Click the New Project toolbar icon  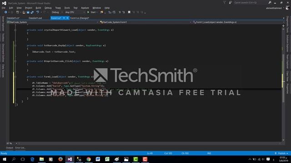[18, 12]
